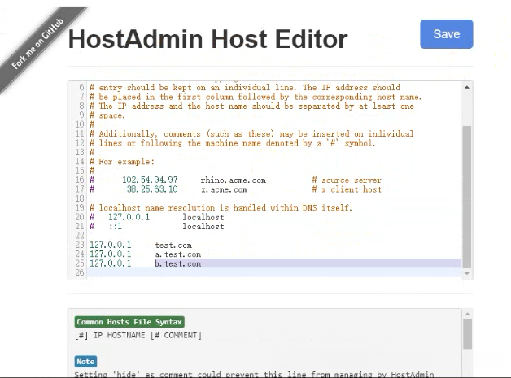This screenshot has width=511, height=378.
Task: Click the 38.25.63.10 address on line 17
Action: pyautogui.click(x=152, y=189)
